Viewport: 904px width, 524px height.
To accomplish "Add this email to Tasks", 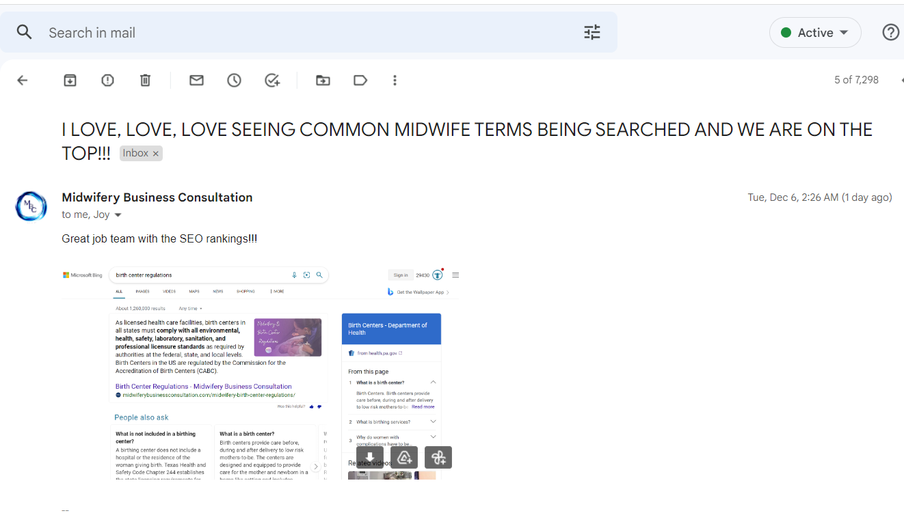I will 272,81.
